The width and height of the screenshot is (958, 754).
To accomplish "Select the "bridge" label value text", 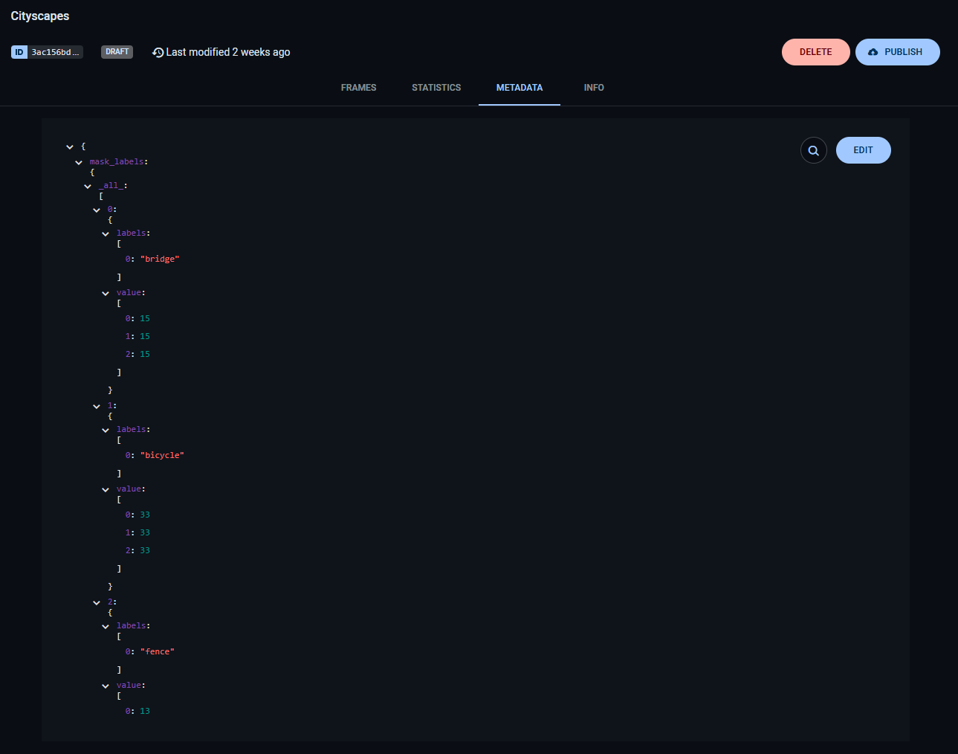I will coord(160,258).
